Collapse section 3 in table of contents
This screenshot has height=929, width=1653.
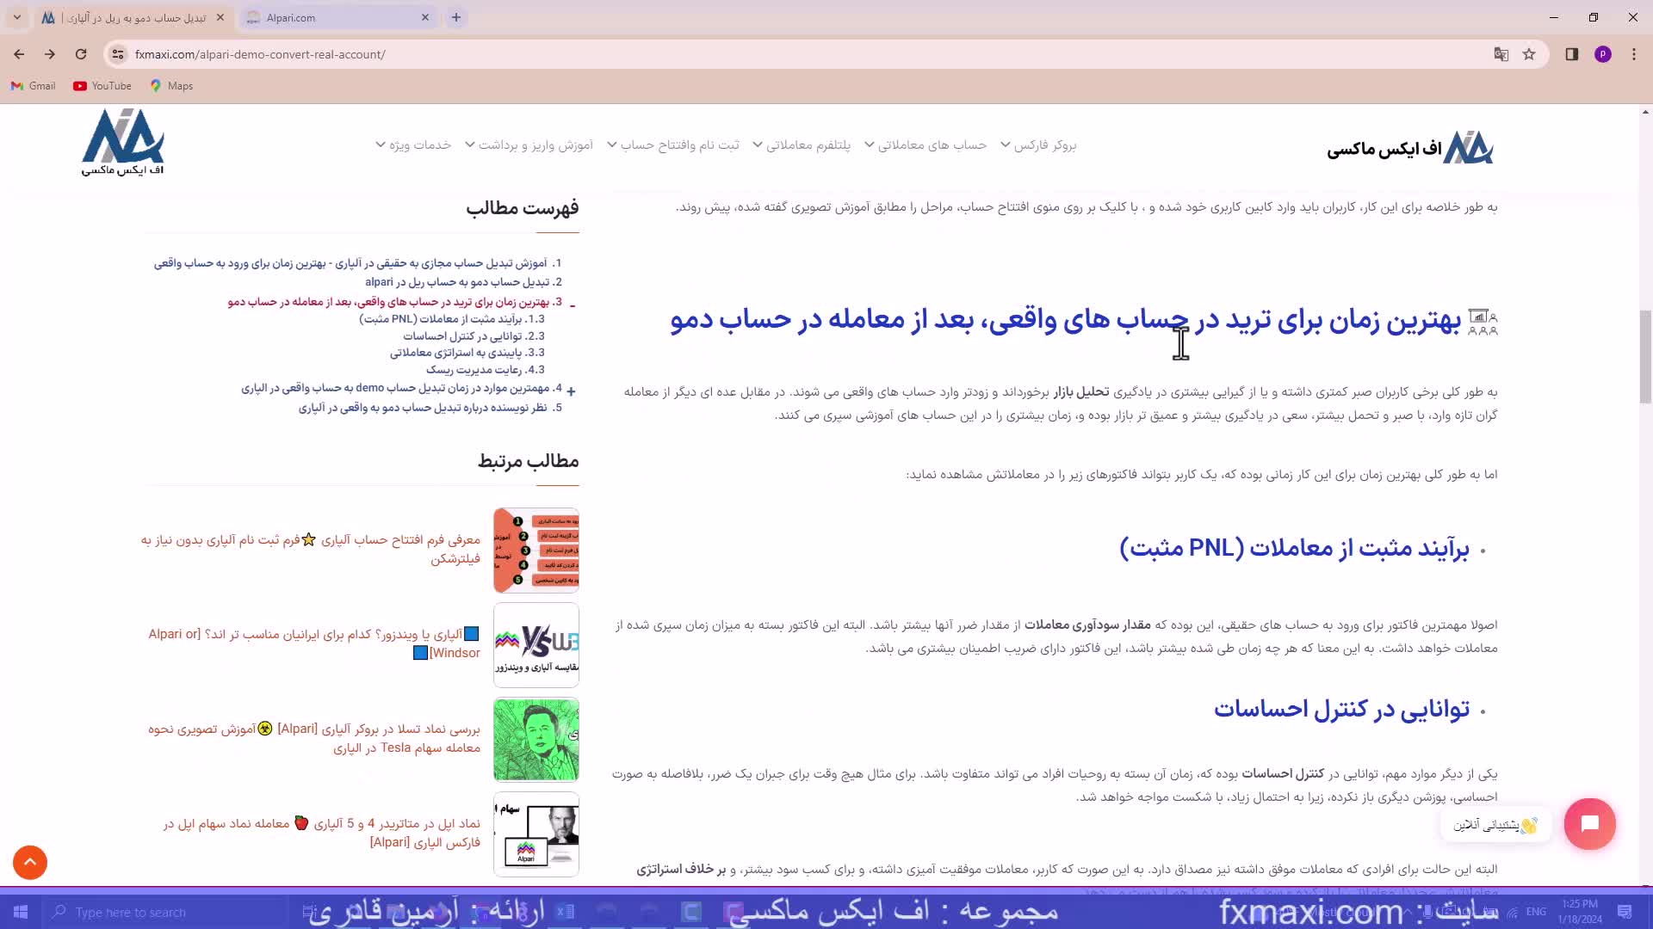[573, 304]
